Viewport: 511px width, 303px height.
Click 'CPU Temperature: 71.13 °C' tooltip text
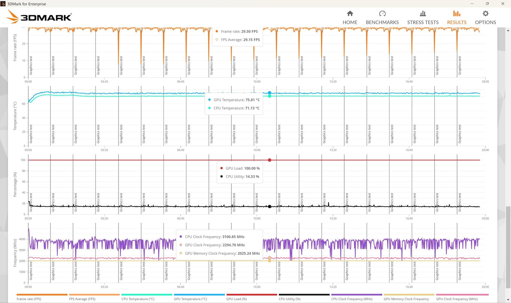point(237,108)
